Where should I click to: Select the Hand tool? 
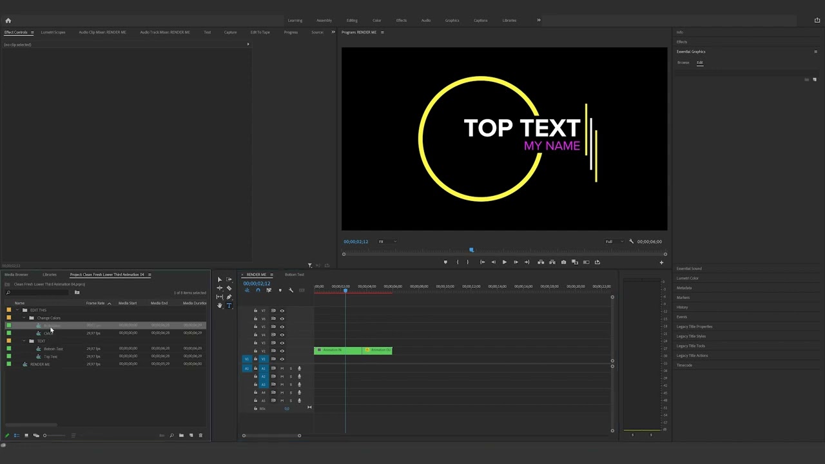point(220,305)
